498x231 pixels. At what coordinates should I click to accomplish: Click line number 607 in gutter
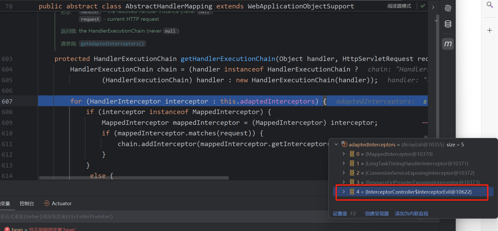7,101
